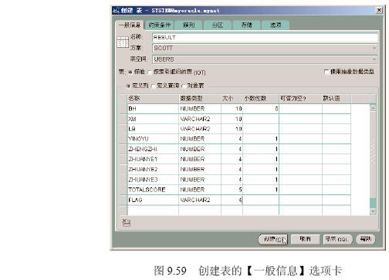Choose the 定义查询 radio button
The height and width of the screenshot is (280, 389).
pyautogui.click(x=154, y=86)
